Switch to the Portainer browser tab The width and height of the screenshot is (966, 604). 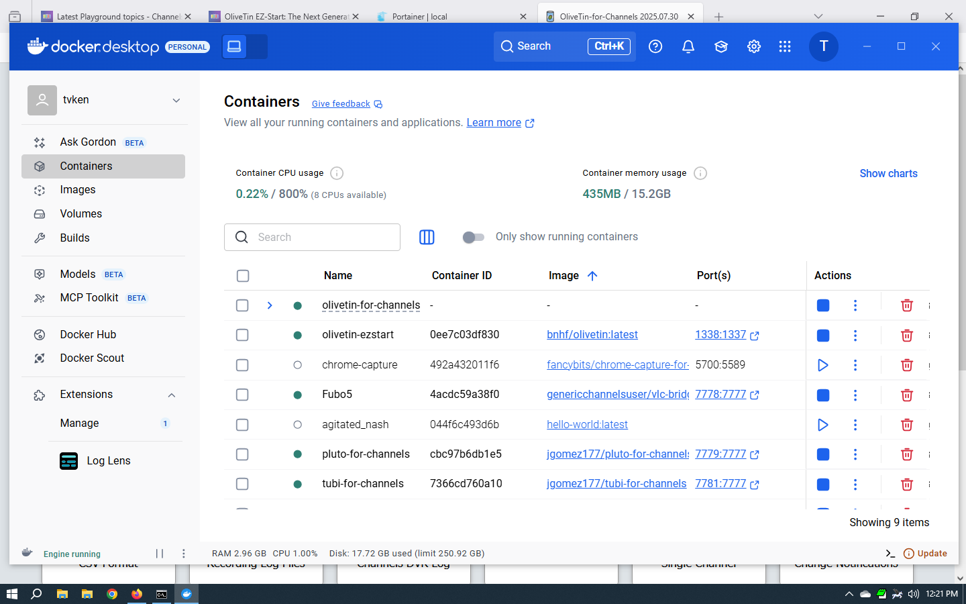pyautogui.click(x=449, y=16)
